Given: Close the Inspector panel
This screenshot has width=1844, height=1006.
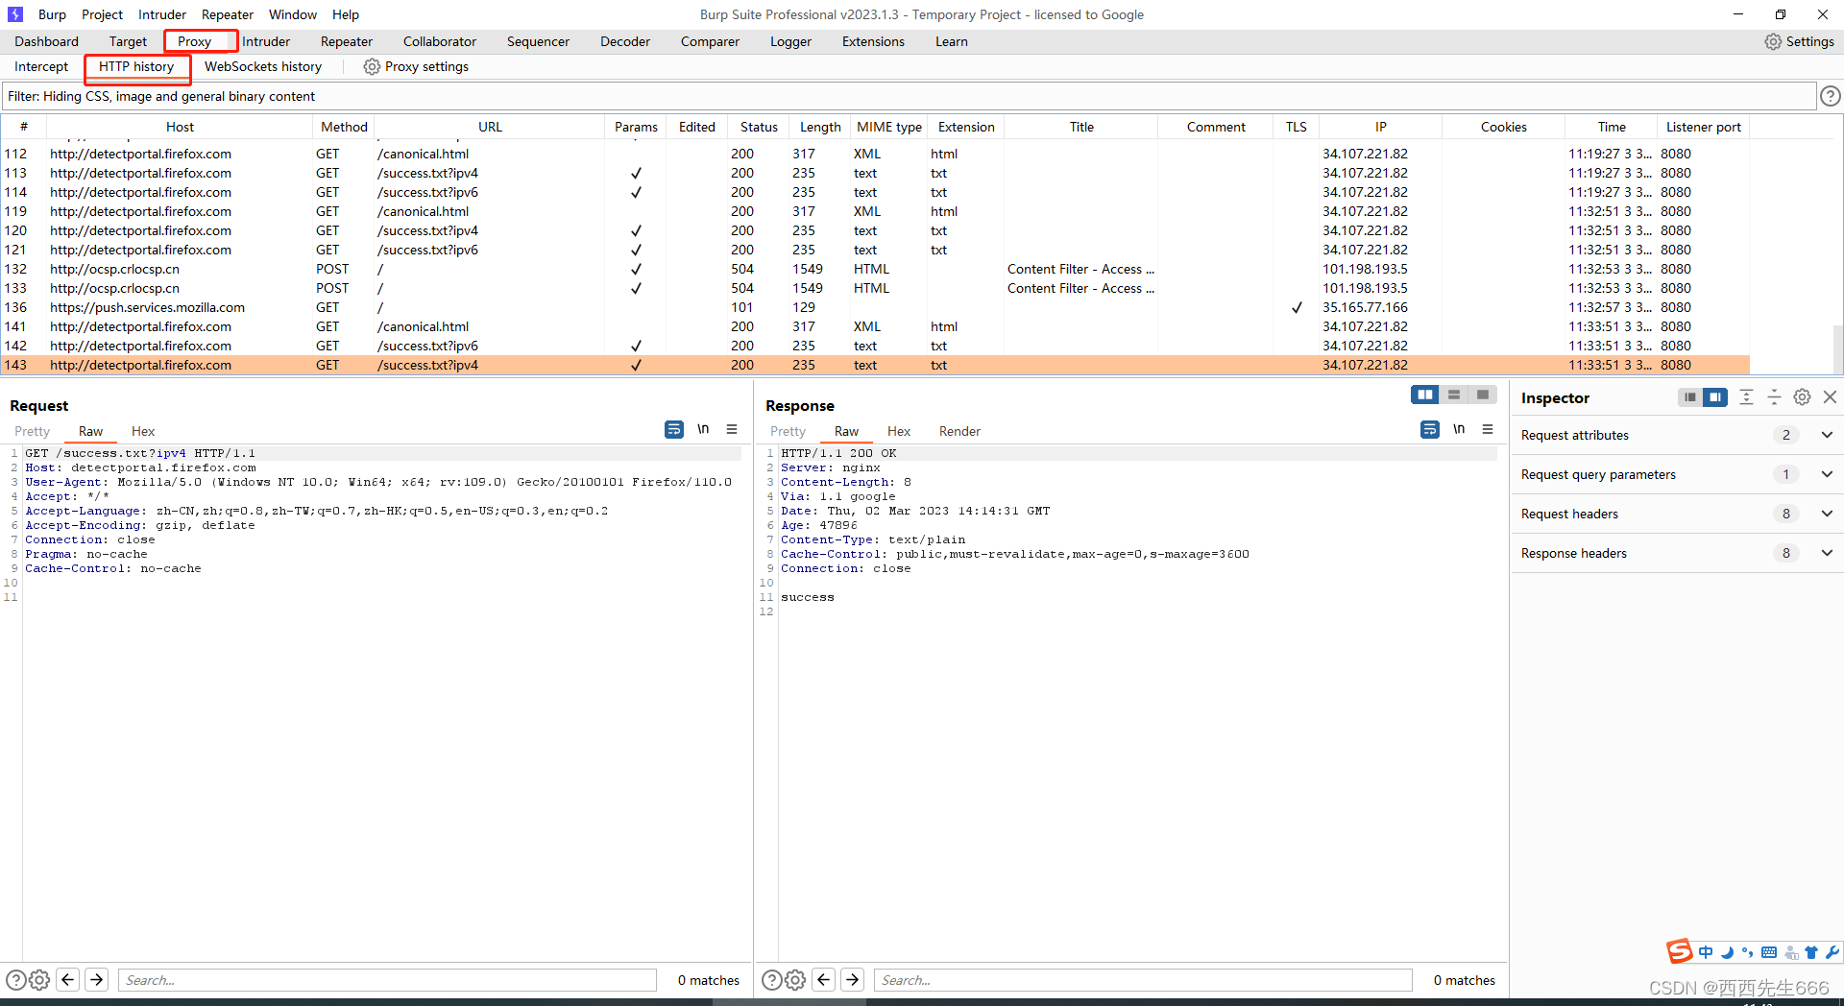Looking at the screenshot, I should (x=1830, y=397).
